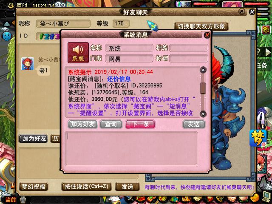Click 查询 button in system message

click(x=111, y=124)
